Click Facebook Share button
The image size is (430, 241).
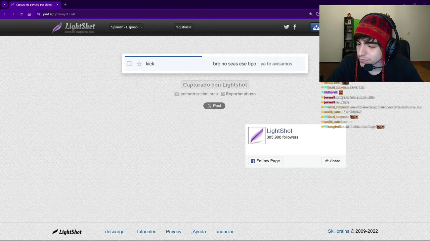332,161
